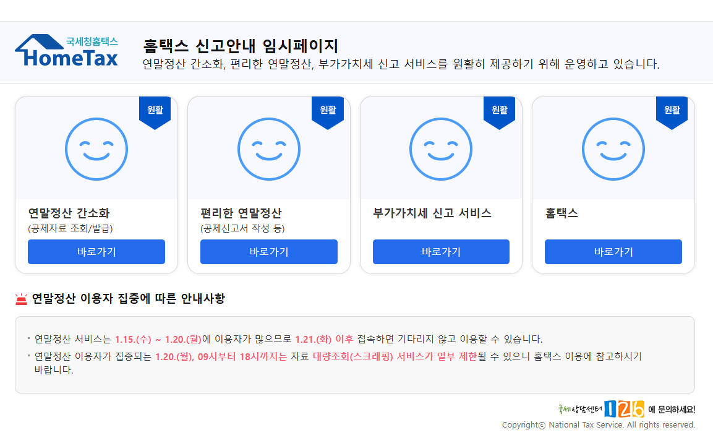
Task: Click smiley icon on 부가가치세 신고 서비스 card
Action: [441, 149]
